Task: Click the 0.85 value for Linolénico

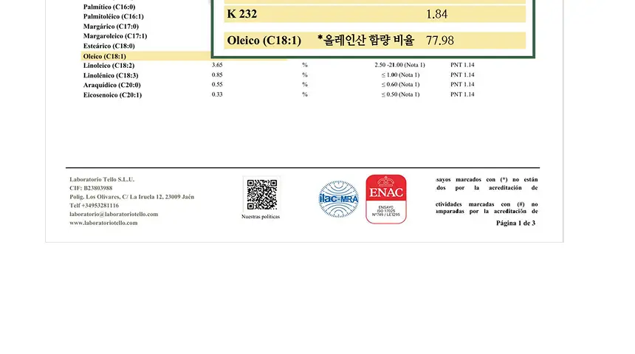Action: pyautogui.click(x=217, y=74)
